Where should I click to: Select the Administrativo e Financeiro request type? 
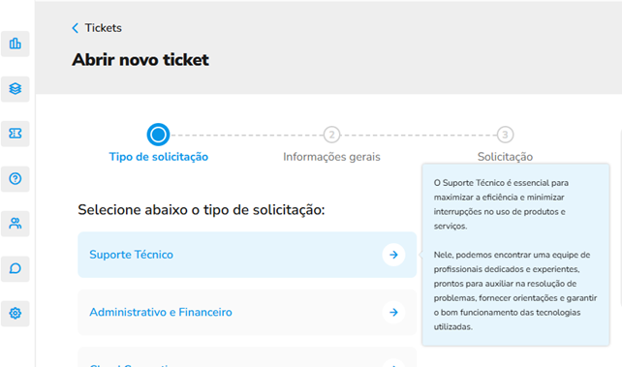click(247, 313)
